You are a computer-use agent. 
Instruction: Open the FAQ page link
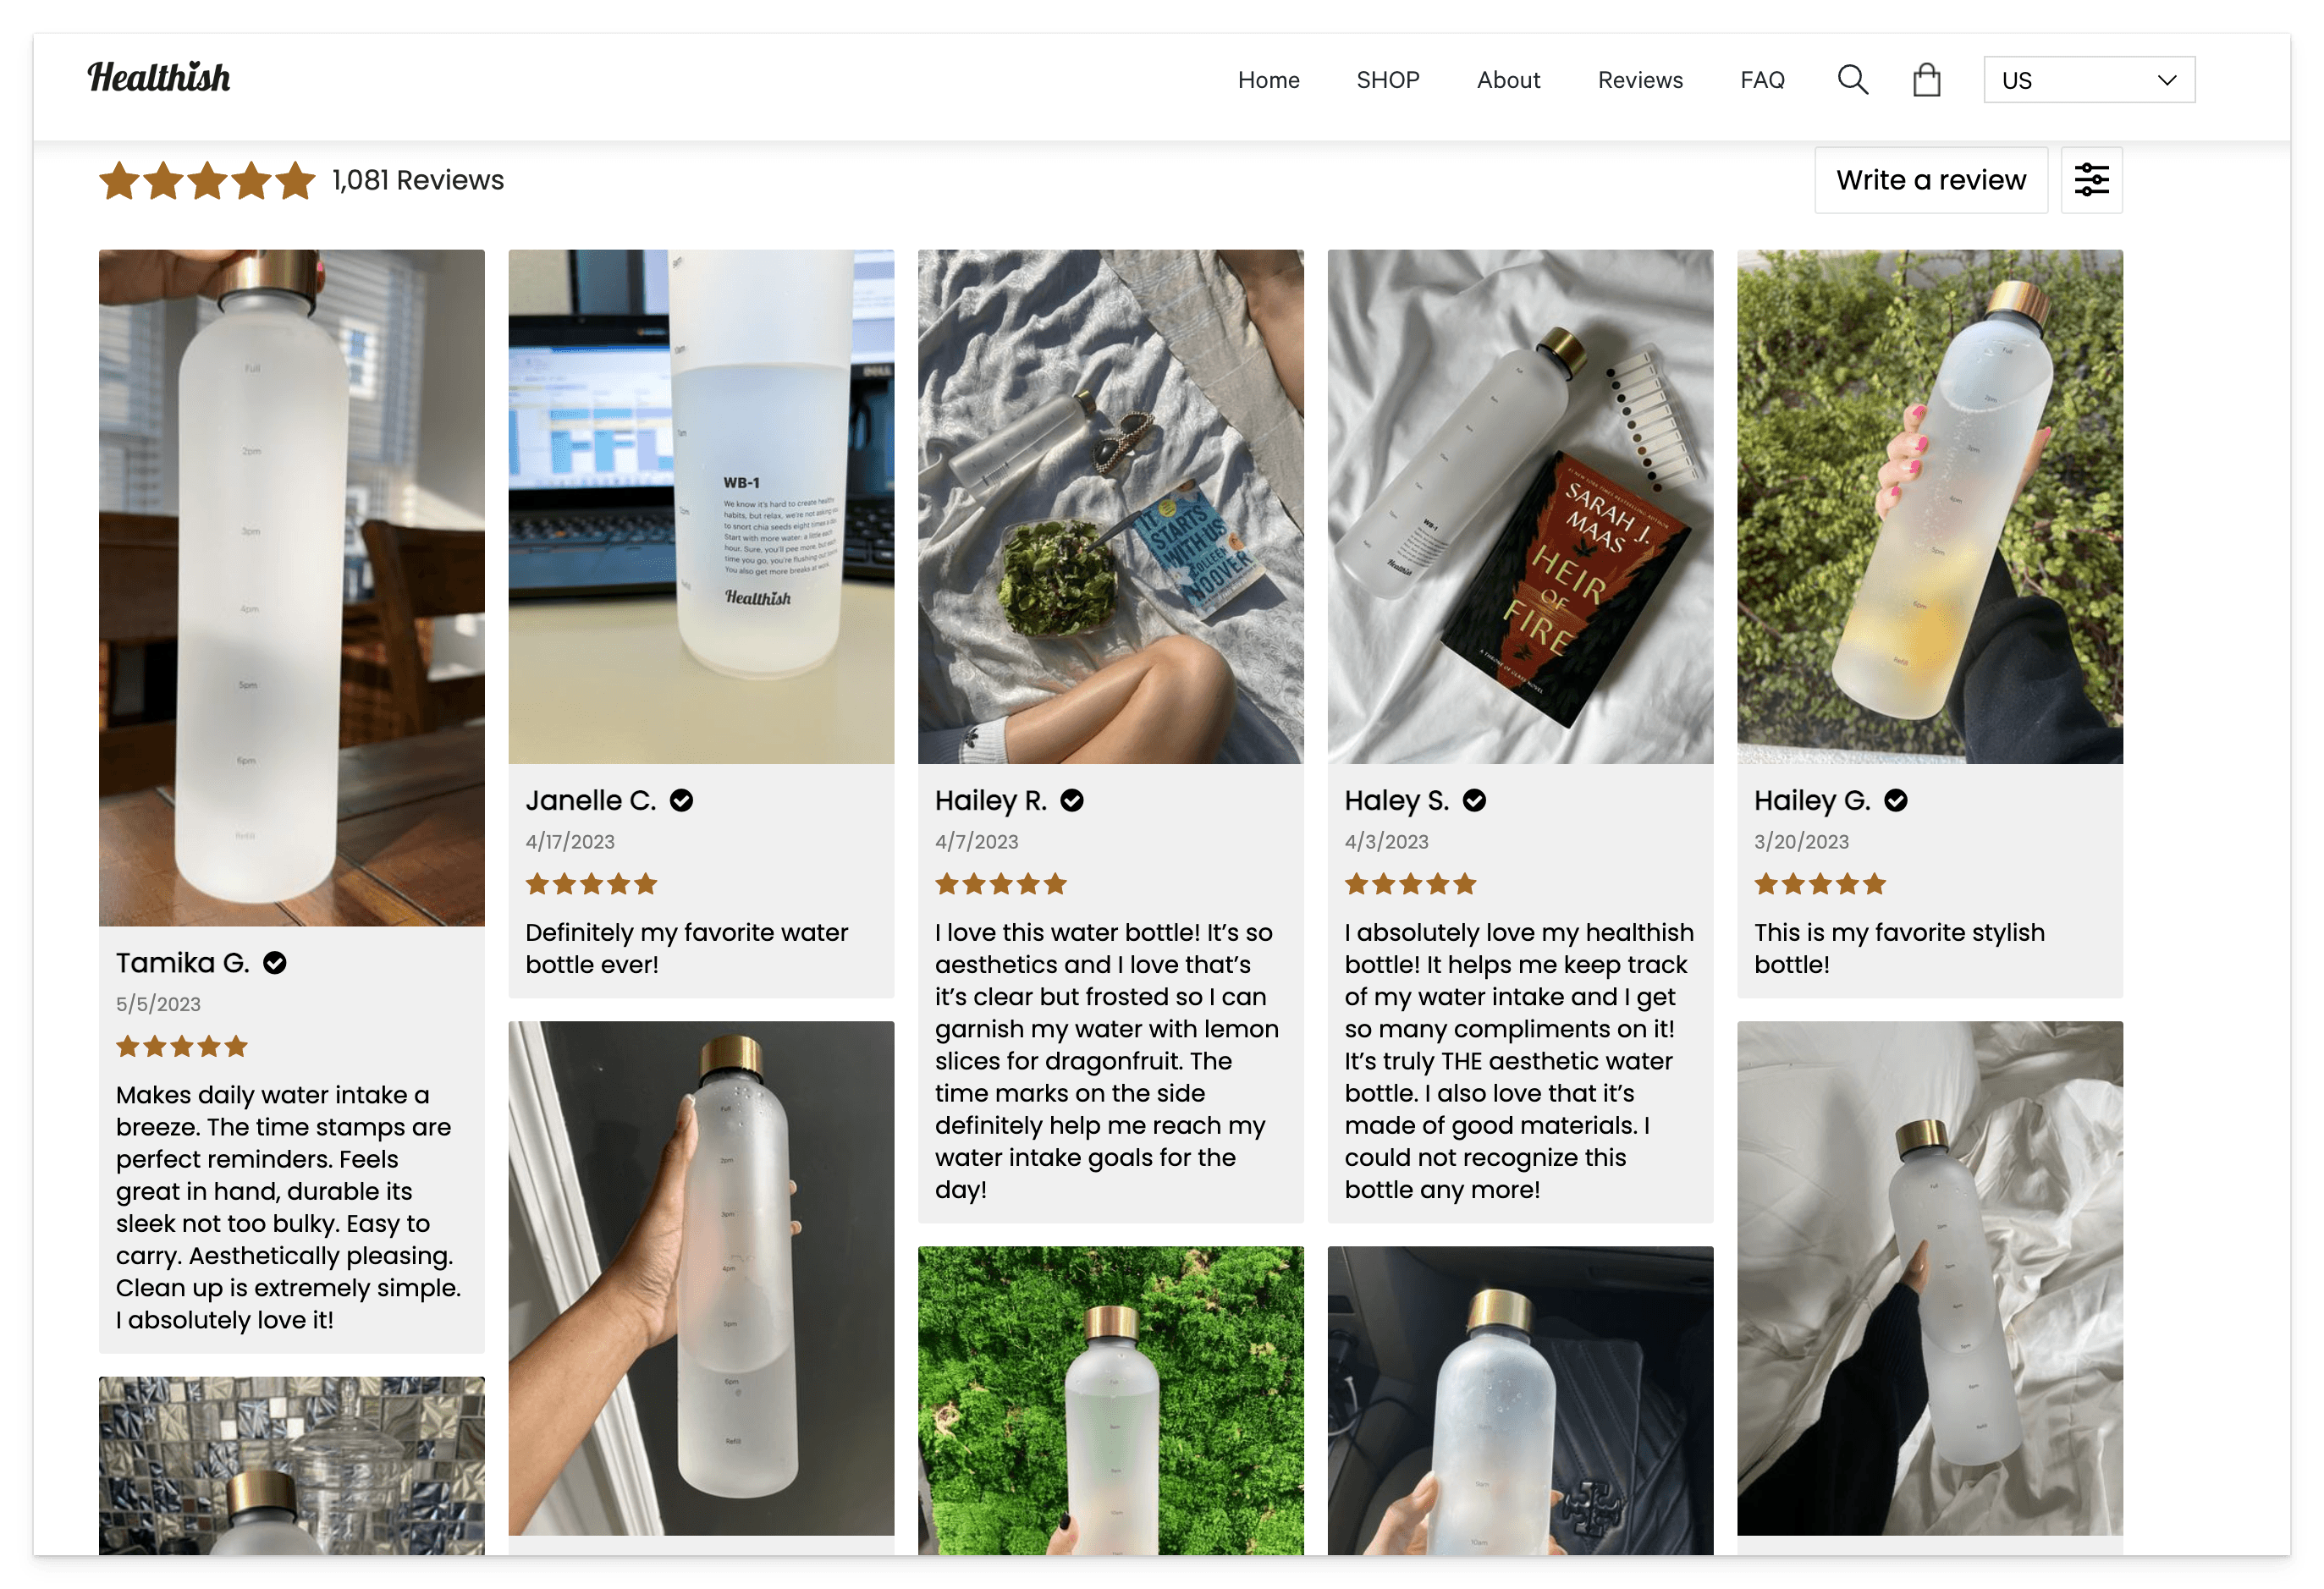[1761, 80]
